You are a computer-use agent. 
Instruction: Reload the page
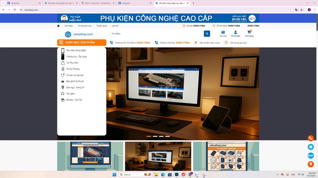(x=15, y=10)
